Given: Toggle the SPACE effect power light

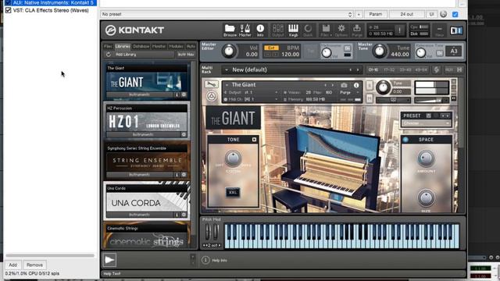Looking at the screenshot, I should click(x=405, y=140).
